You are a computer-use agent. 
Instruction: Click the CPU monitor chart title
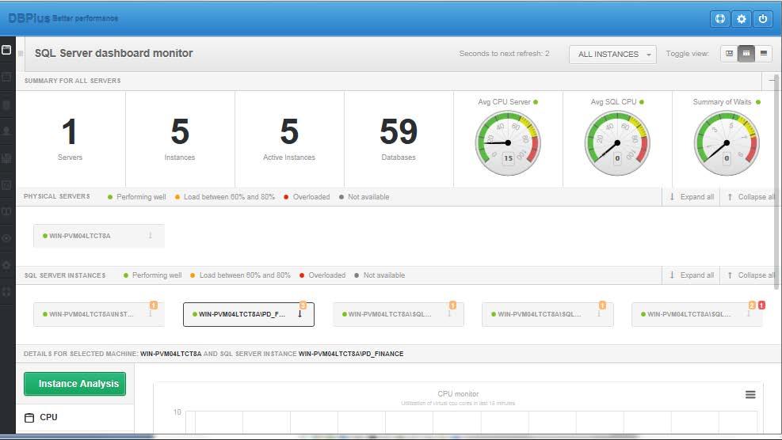click(458, 393)
